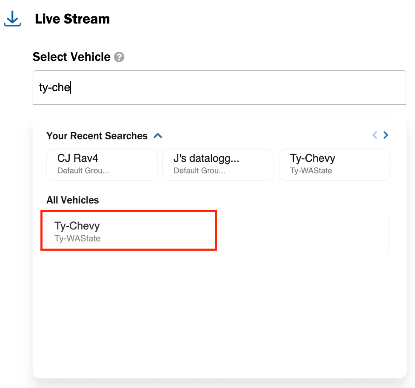This screenshot has height=388, width=415.
Task: Click the Your Recent Searches heading text
Action: click(97, 136)
